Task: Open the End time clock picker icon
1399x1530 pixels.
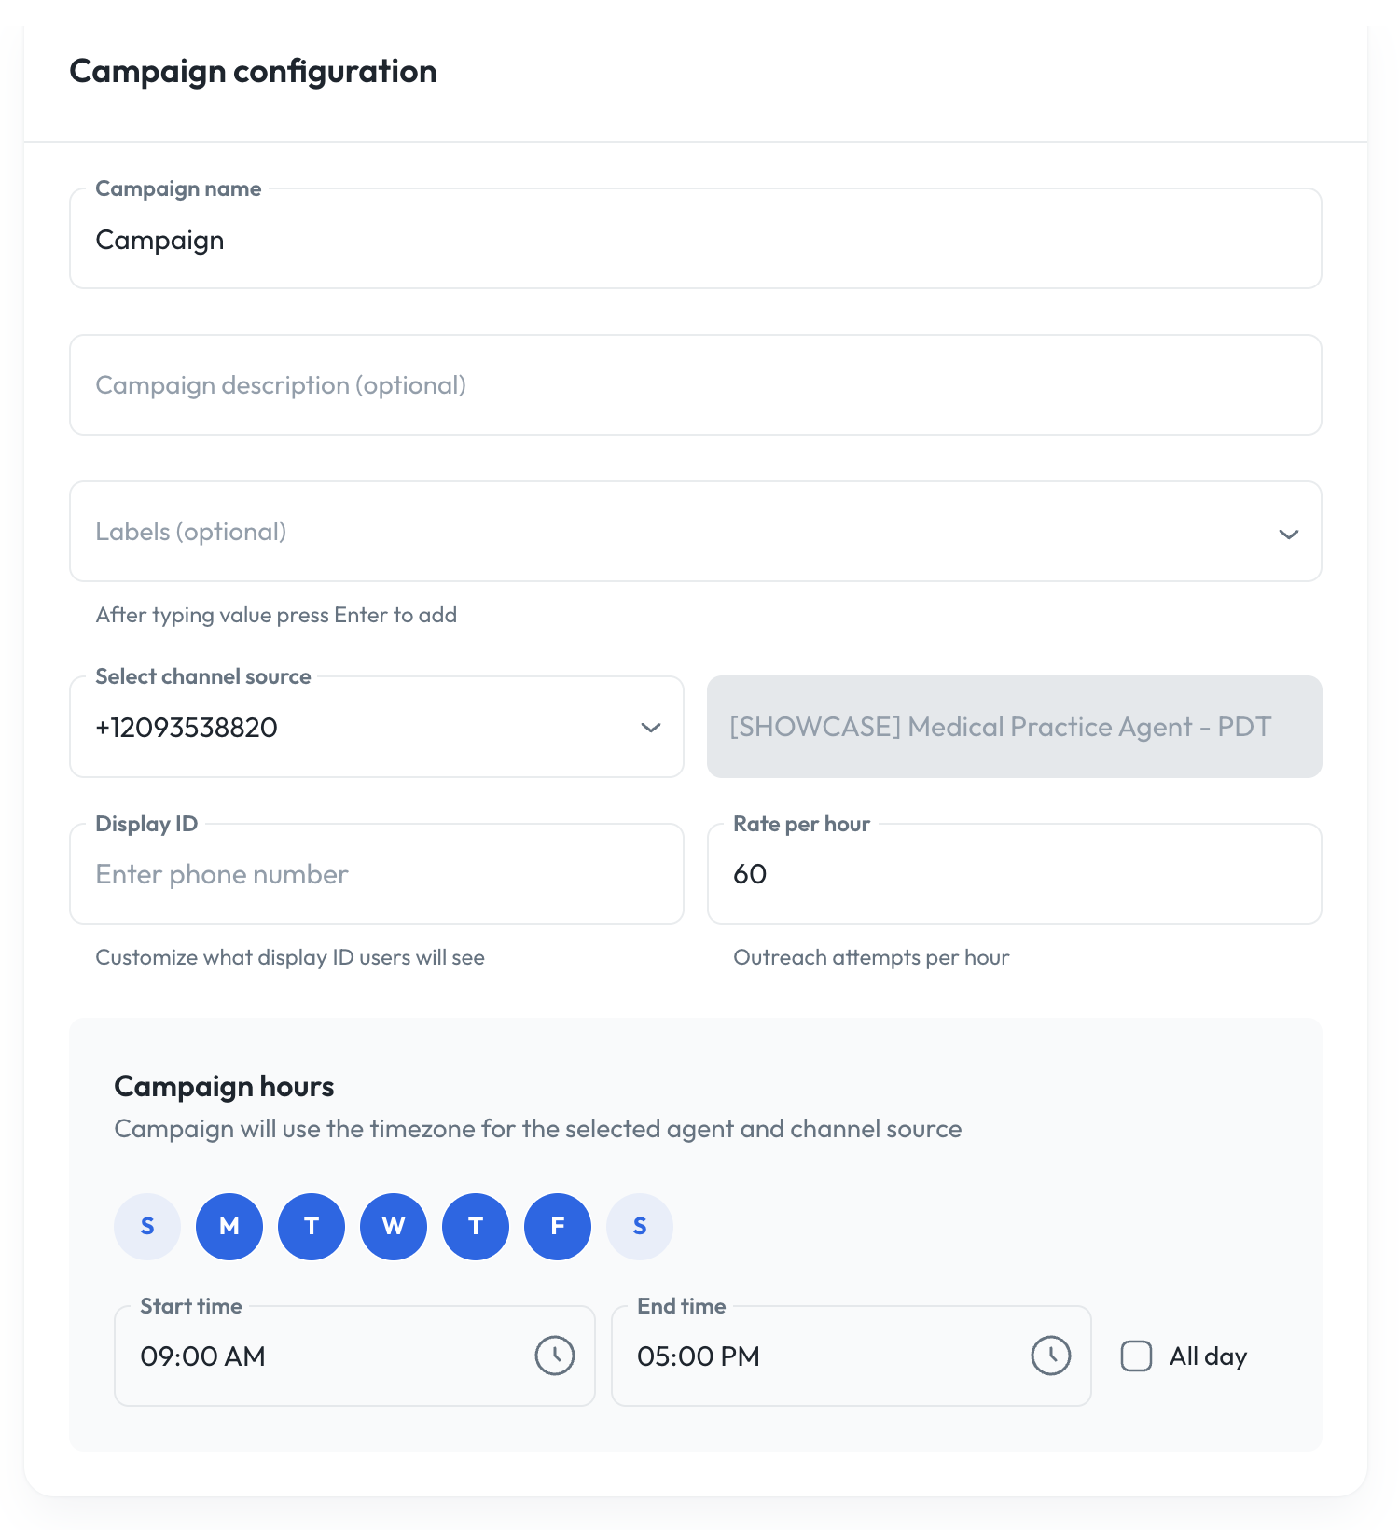Action: tap(1051, 1356)
